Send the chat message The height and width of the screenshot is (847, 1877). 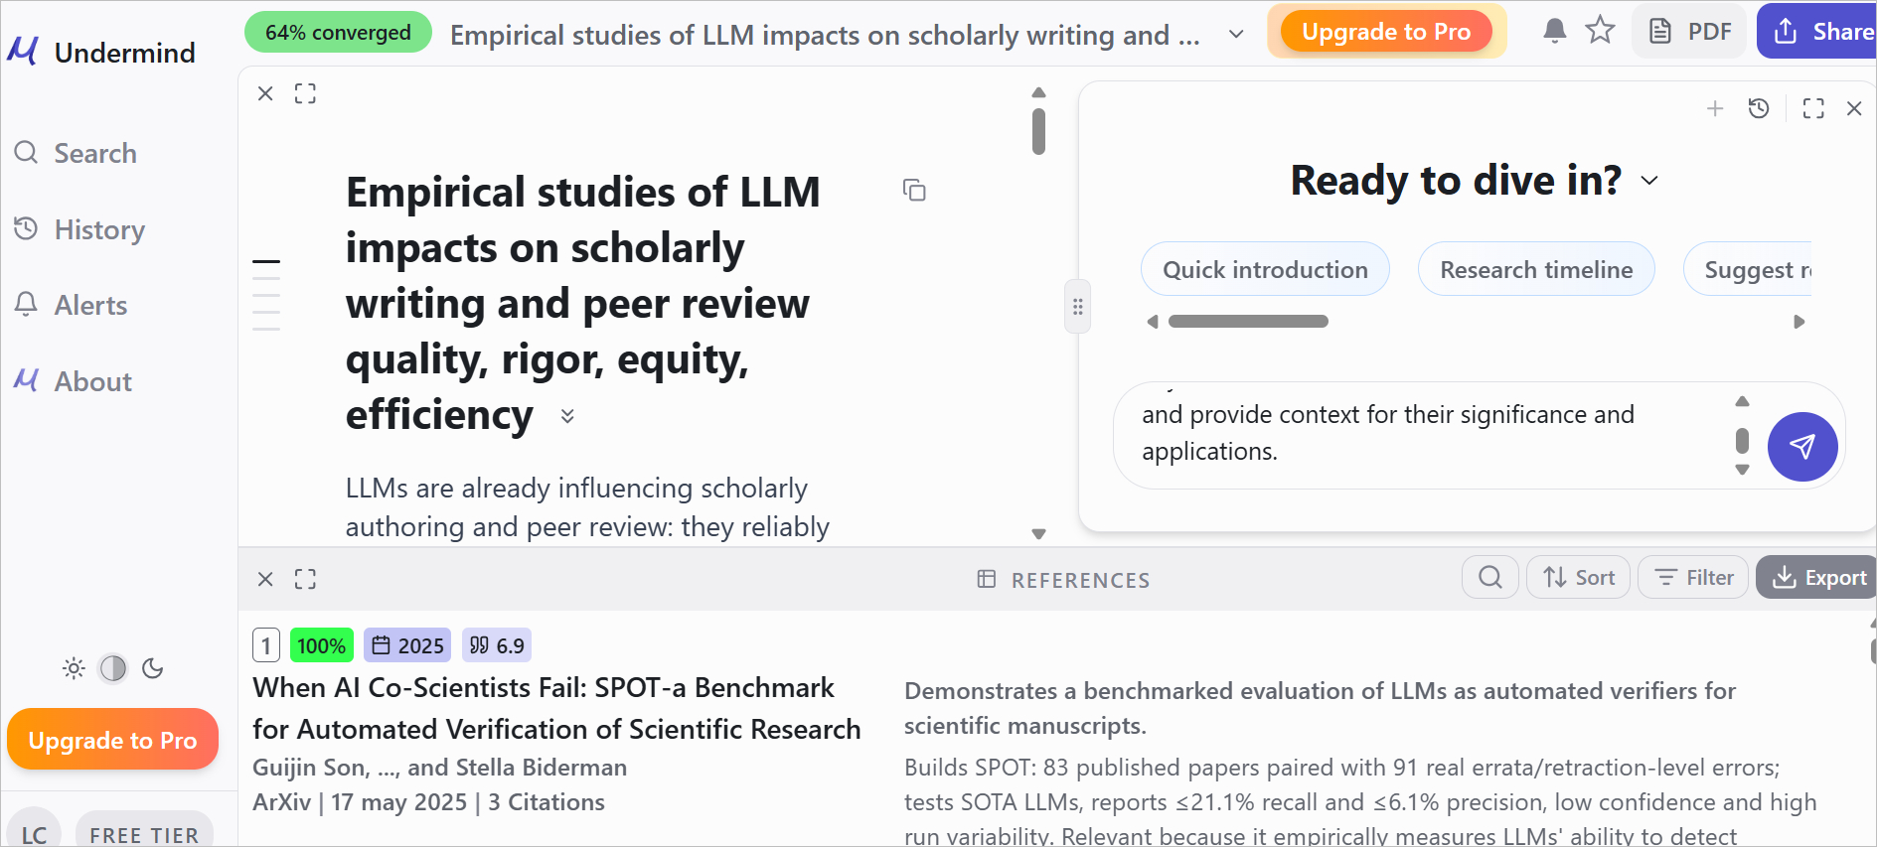point(1801,447)
